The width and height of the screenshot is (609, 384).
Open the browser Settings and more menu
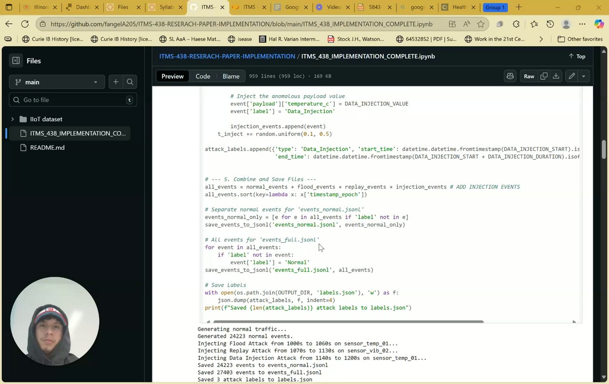click(x=582, y=24)
